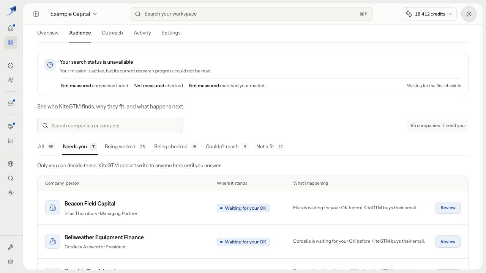Click the Bellweather 'Waiting for your OK' badge
This screenshot has height=273, width=486.
[243, 242]
